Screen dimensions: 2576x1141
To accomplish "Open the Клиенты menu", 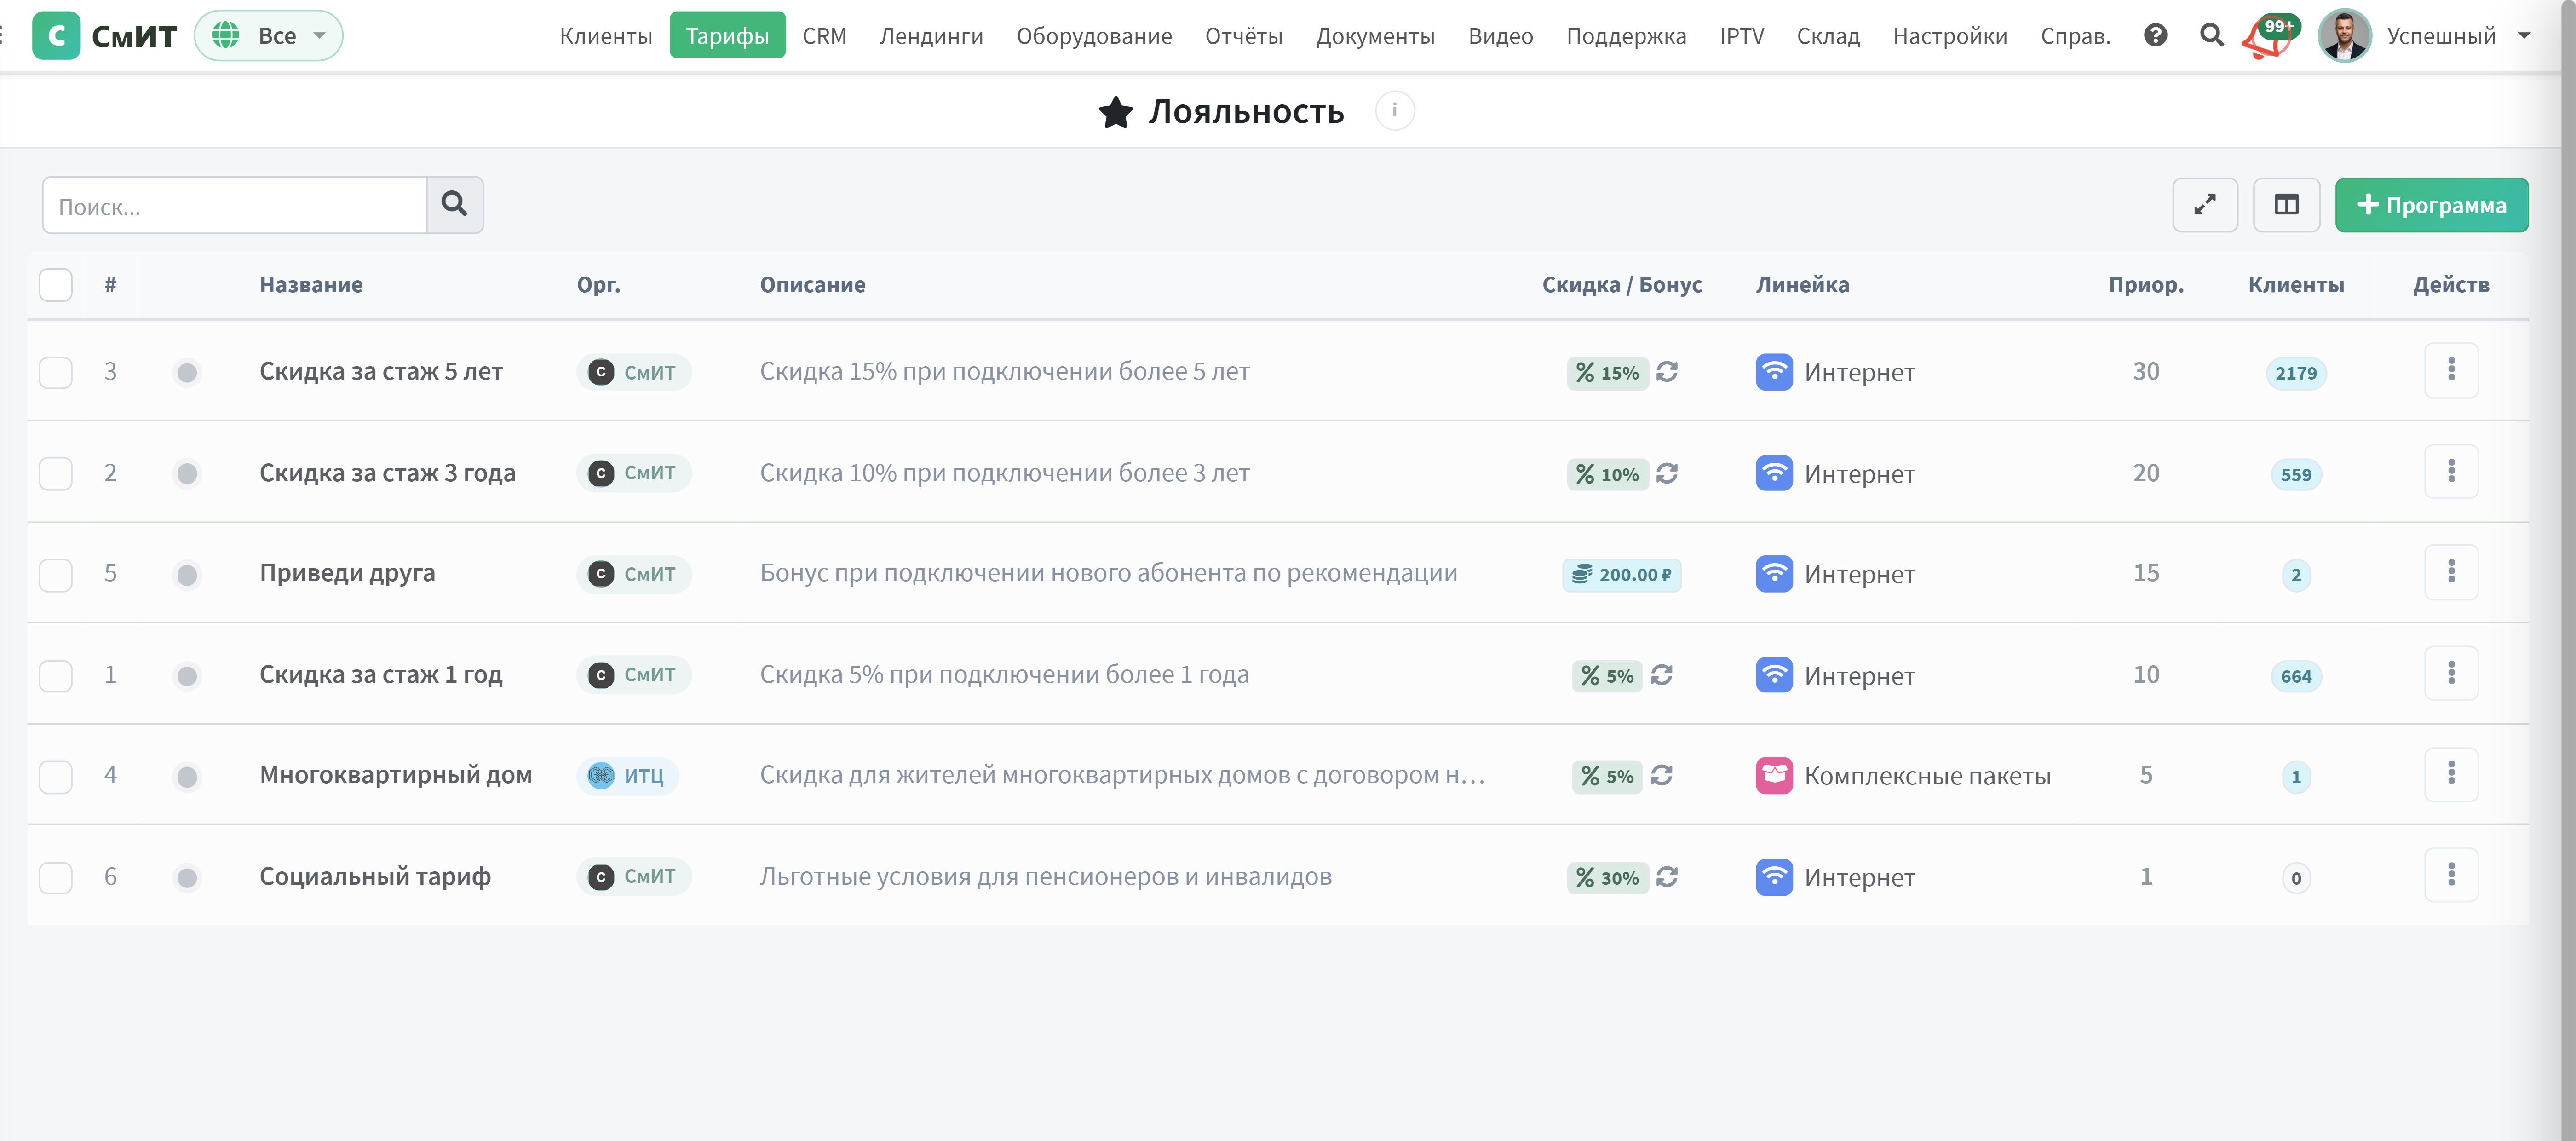I will [605, 36].
